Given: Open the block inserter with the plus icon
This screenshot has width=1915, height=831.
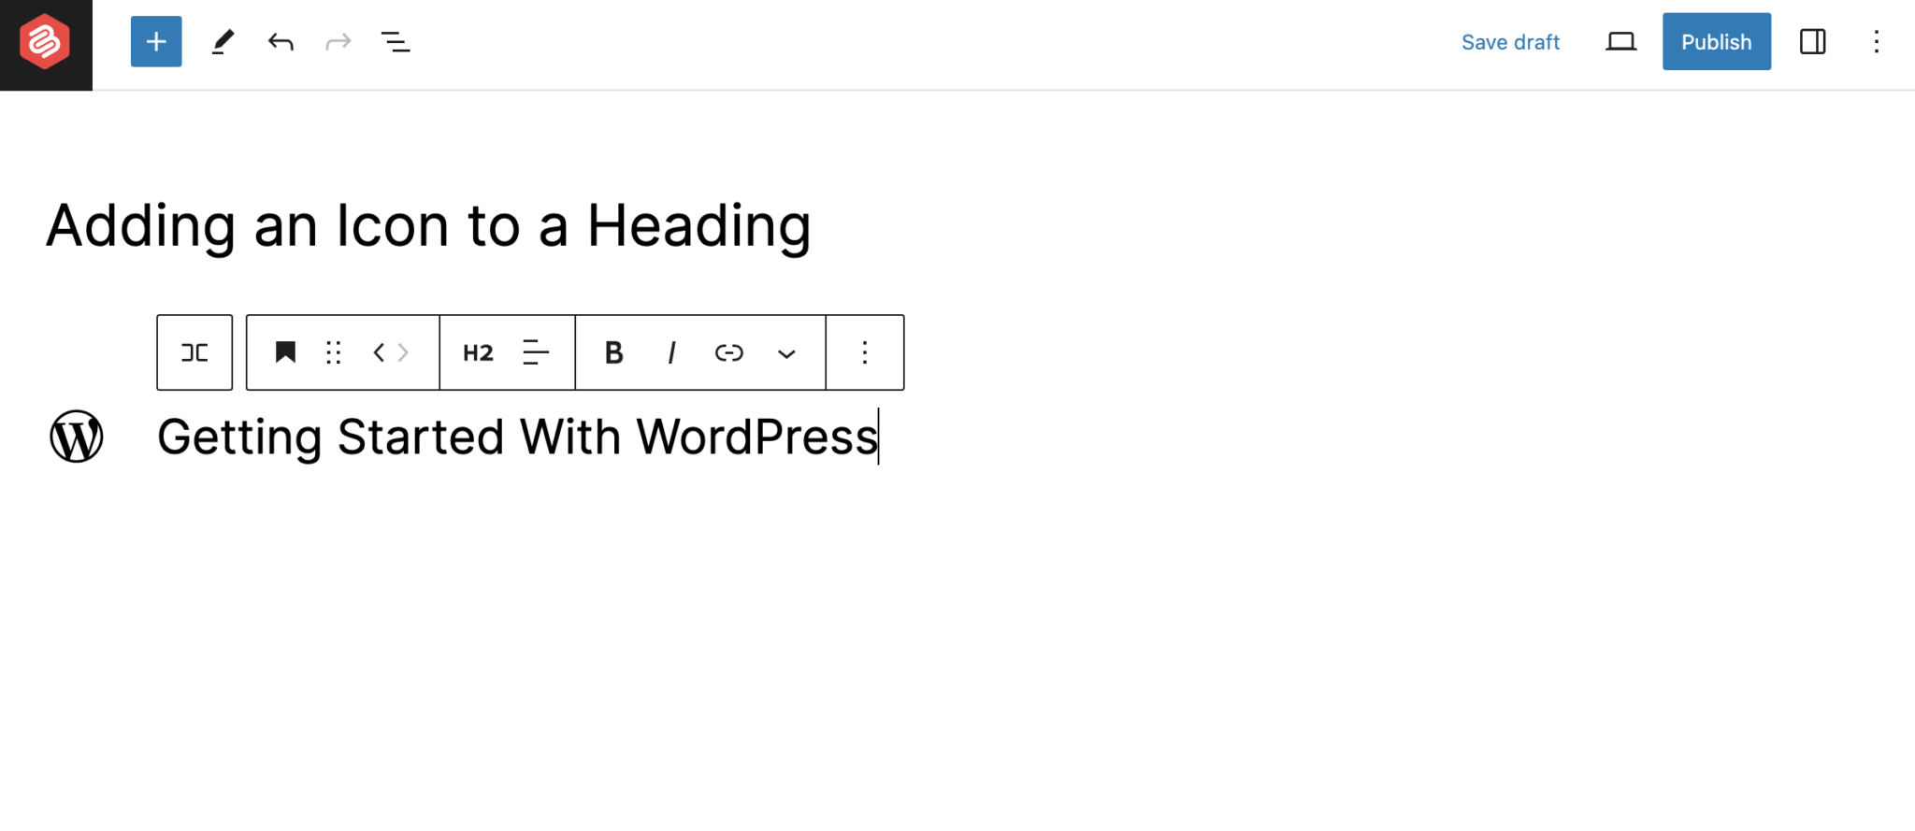Looking at the screenshot, I should [155, 41].
